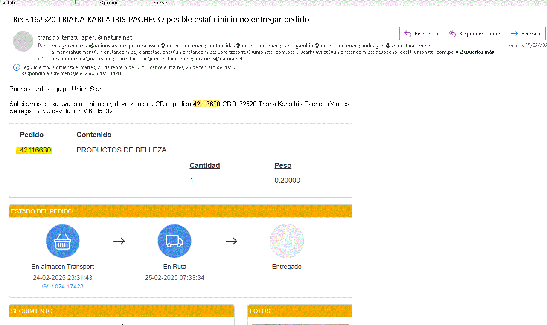The image size is (547, 325).
Task: Click the arrow between almacen and Ruta
Action: (119, 241)
